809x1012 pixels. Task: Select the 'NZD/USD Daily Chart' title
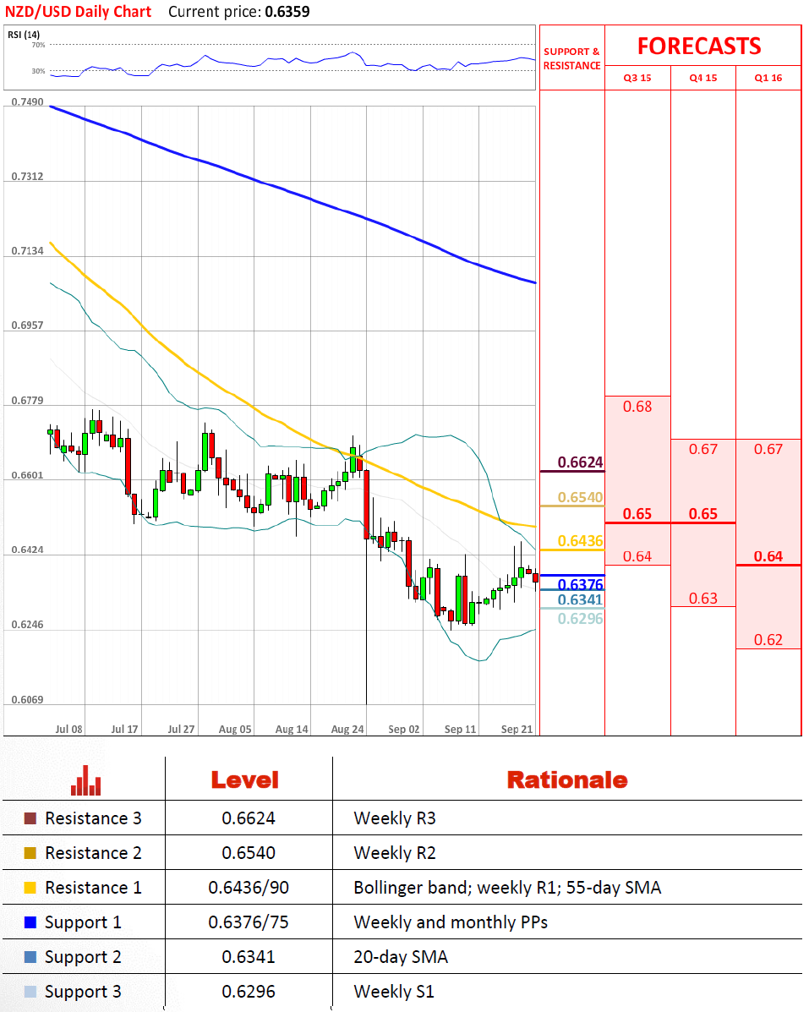(x=78, y=12)
